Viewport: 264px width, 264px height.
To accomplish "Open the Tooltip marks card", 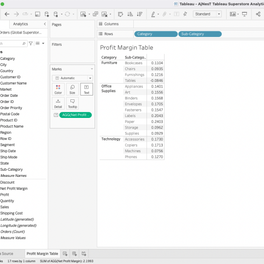I will (x=72, y=103).
